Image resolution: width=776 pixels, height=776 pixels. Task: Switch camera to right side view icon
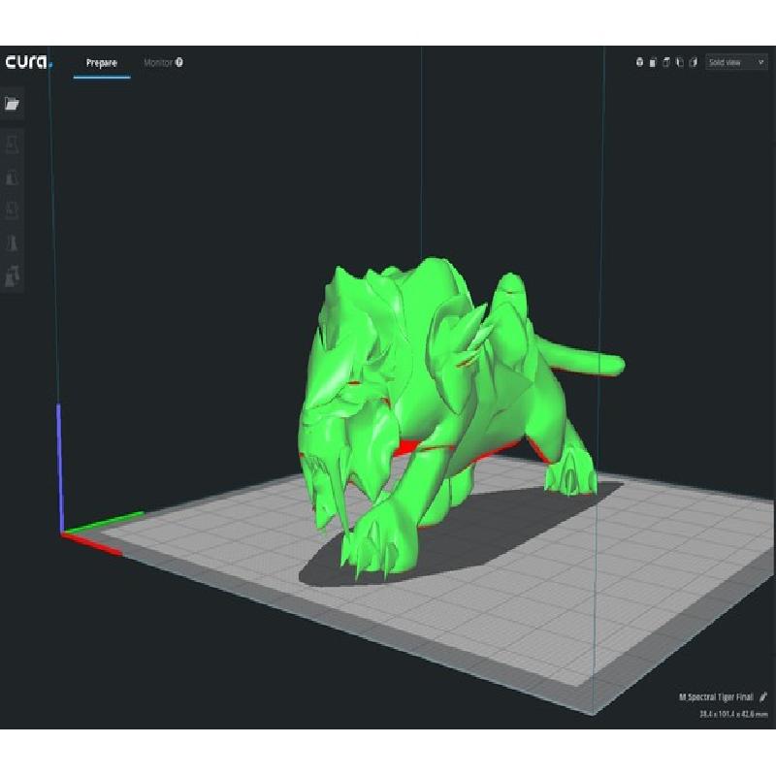693,62
